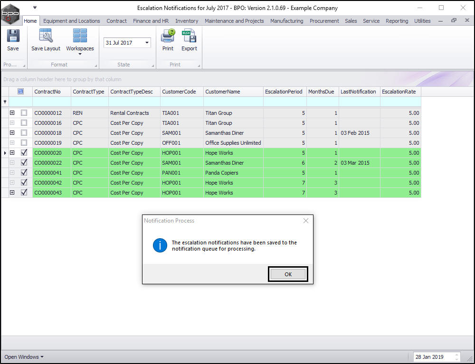Expand row CO0000043 details
This screenshot has height=364, width=475.
(12, 192)
